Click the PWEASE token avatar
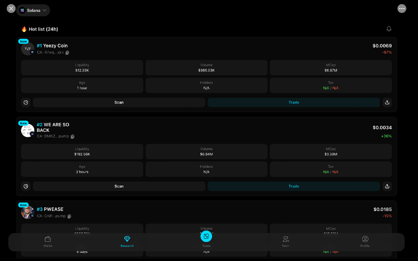 coord(28,212)
